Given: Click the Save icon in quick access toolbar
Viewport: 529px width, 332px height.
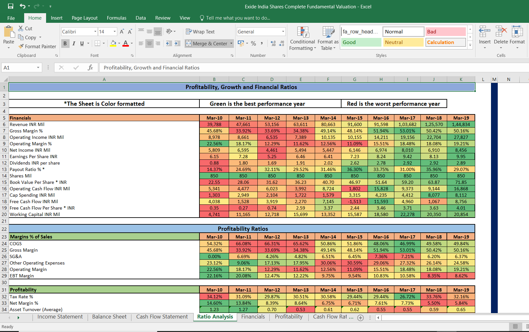Looking at the screenshot, I should (x=11, y=6).
